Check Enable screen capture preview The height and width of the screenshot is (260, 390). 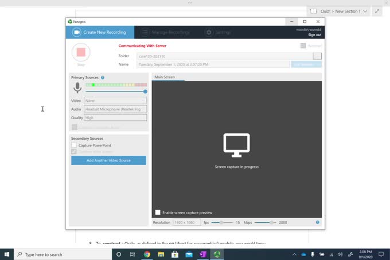click(158, 212)
